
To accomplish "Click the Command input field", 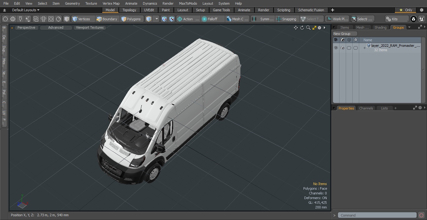I will [377, 215].
